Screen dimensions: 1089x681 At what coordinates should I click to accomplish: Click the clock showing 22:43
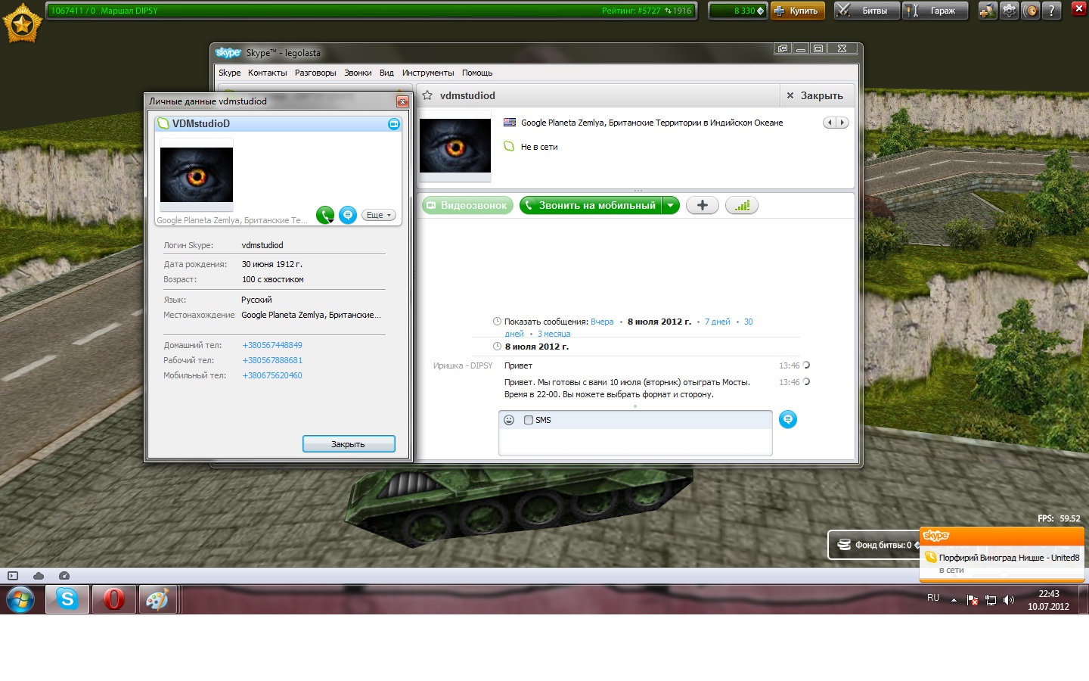click(x=1048, y=594)
